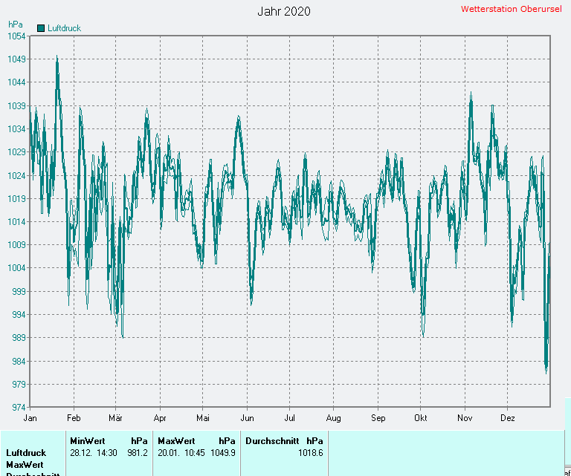Click the Sep month label
Image resolution: width=571 pixels, height=476 pixels.
pyautogui.click(x=378, y=418)
